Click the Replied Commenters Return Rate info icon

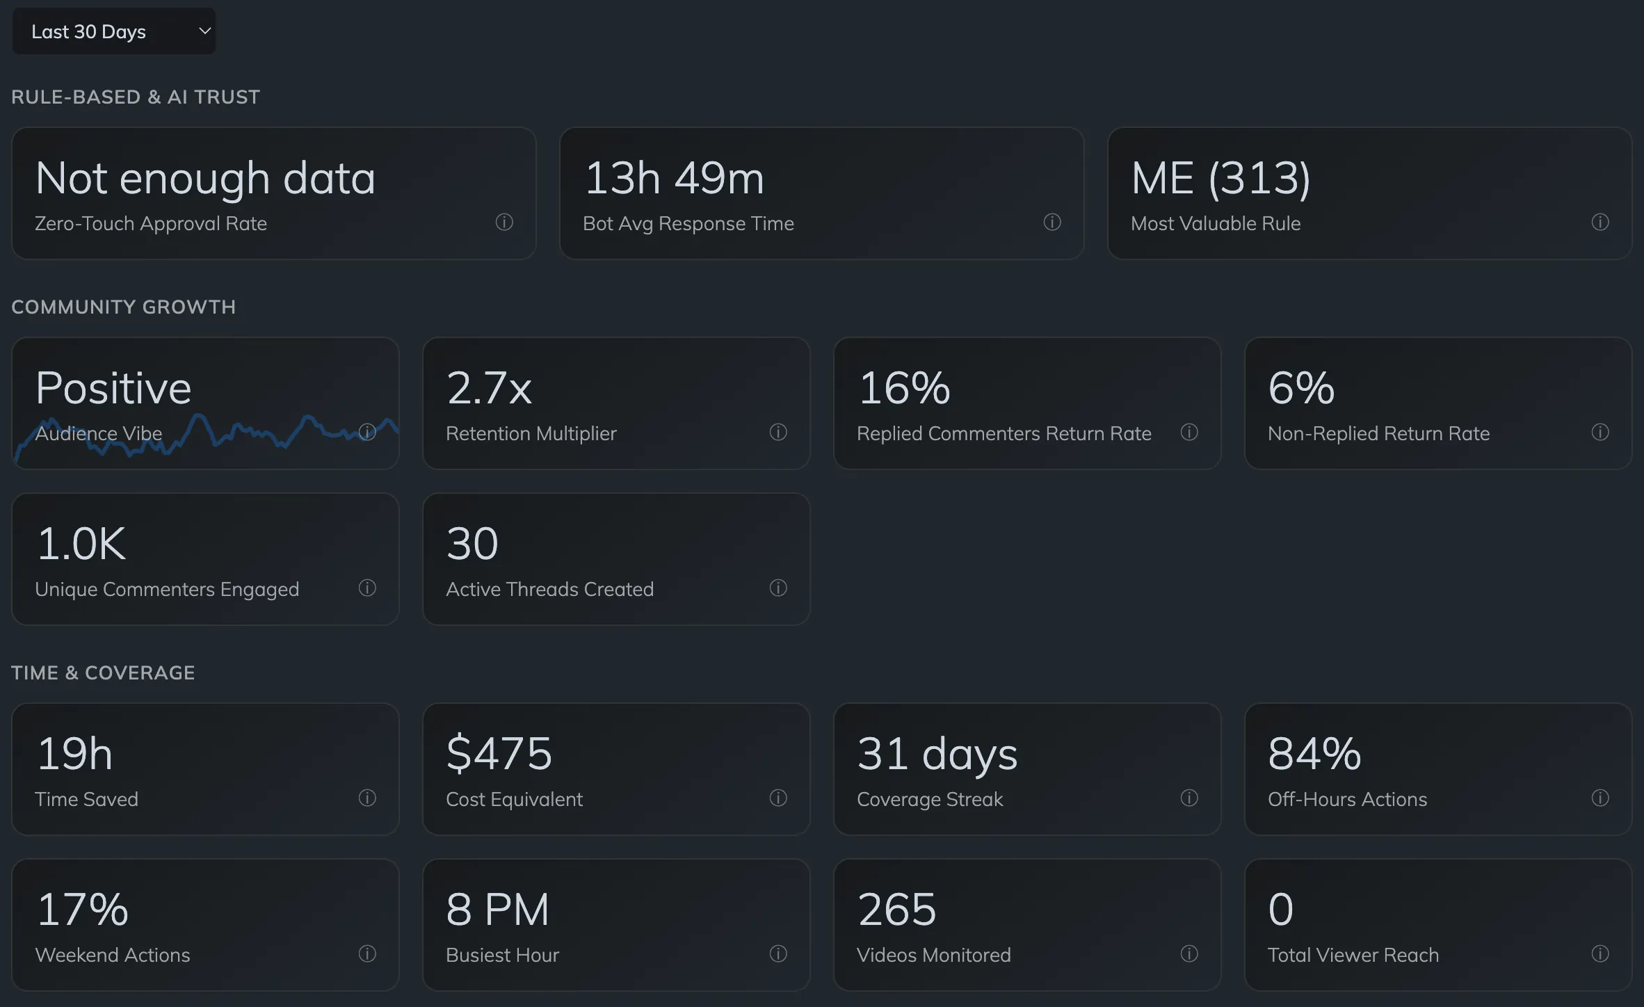tap(1189, 433)
